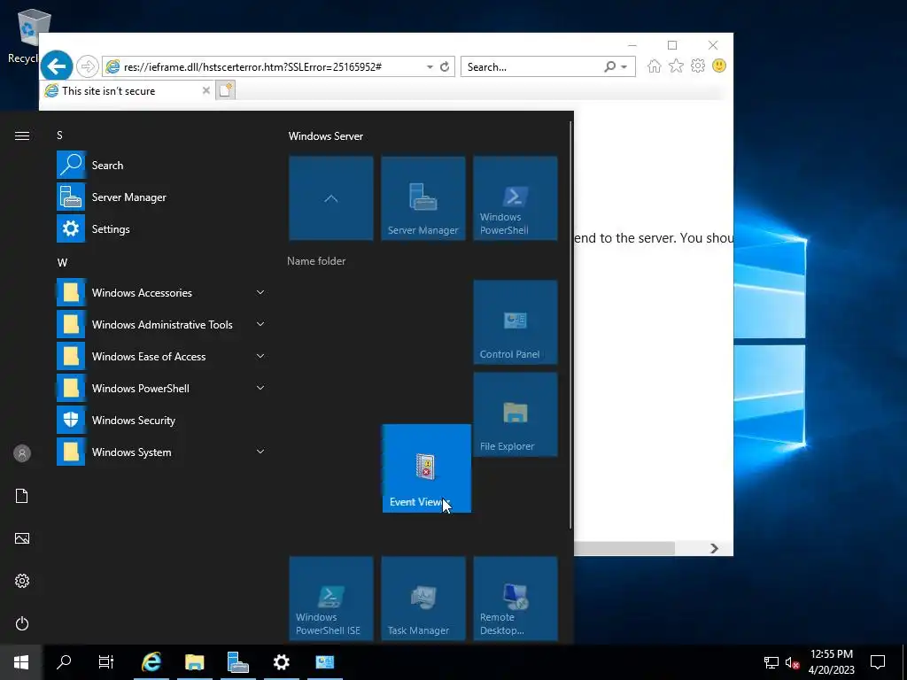
Task: Expand Windows Administrative Tools folder chevron
Action: [x=260, y=324]
